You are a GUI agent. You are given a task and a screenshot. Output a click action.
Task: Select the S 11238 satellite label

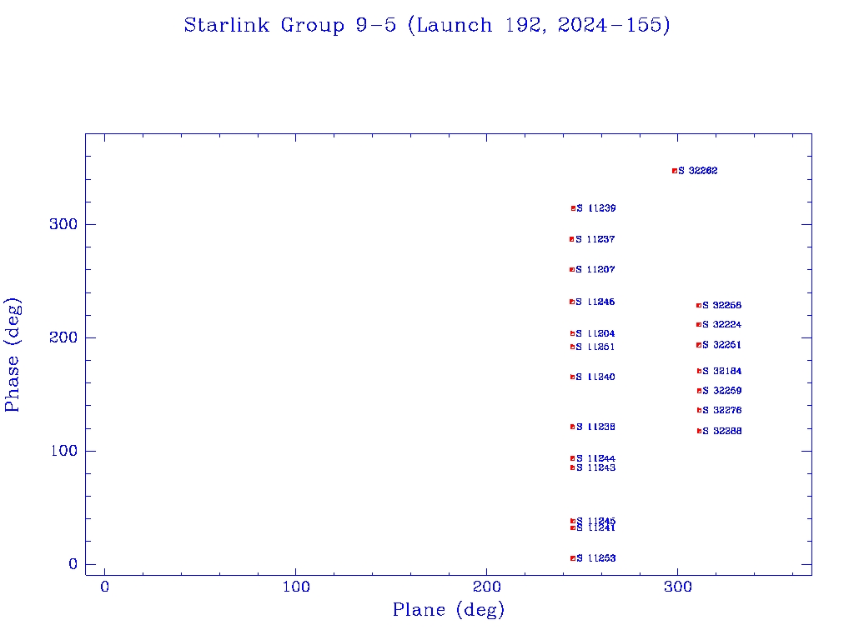coord(595,427)
